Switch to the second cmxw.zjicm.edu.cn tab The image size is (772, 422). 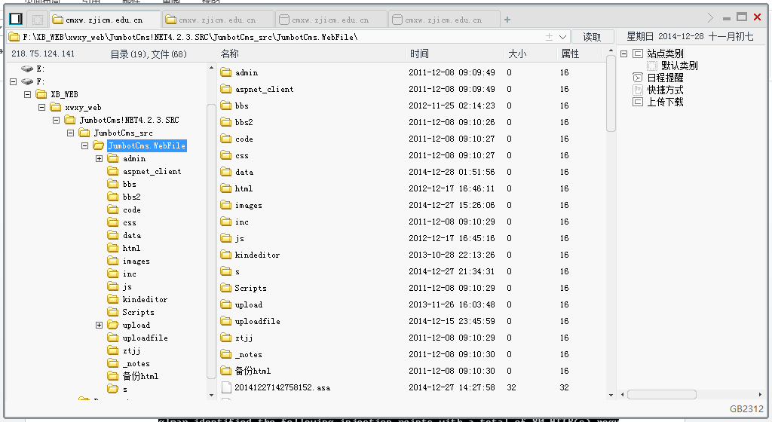(x=218, y=20)
